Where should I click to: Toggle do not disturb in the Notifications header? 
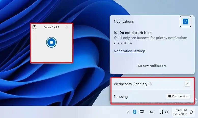185,21
